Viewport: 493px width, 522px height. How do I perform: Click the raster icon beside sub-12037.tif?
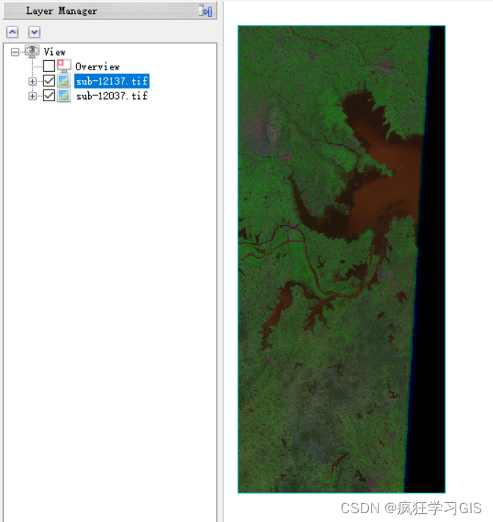(x=64, y=96)
